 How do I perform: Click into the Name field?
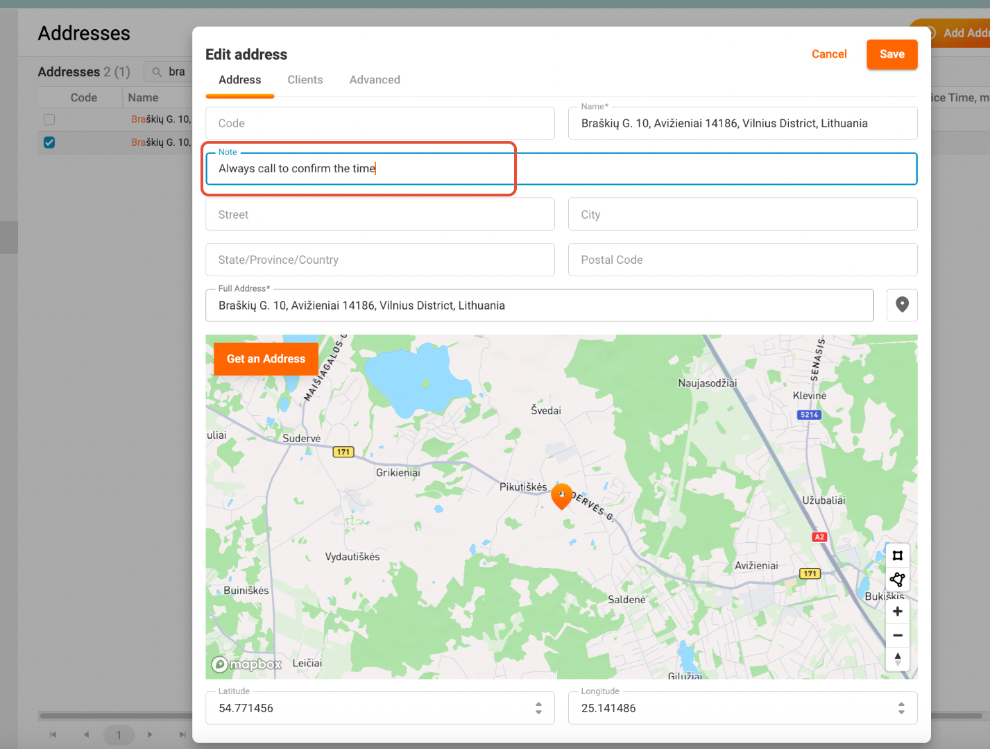tap(743, 123)
